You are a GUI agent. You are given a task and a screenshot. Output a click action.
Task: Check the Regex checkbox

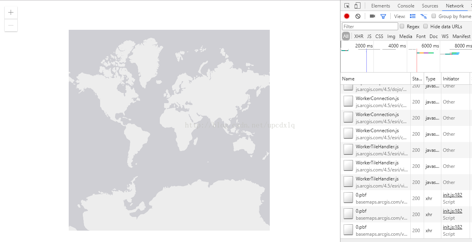tap(402, 26)
